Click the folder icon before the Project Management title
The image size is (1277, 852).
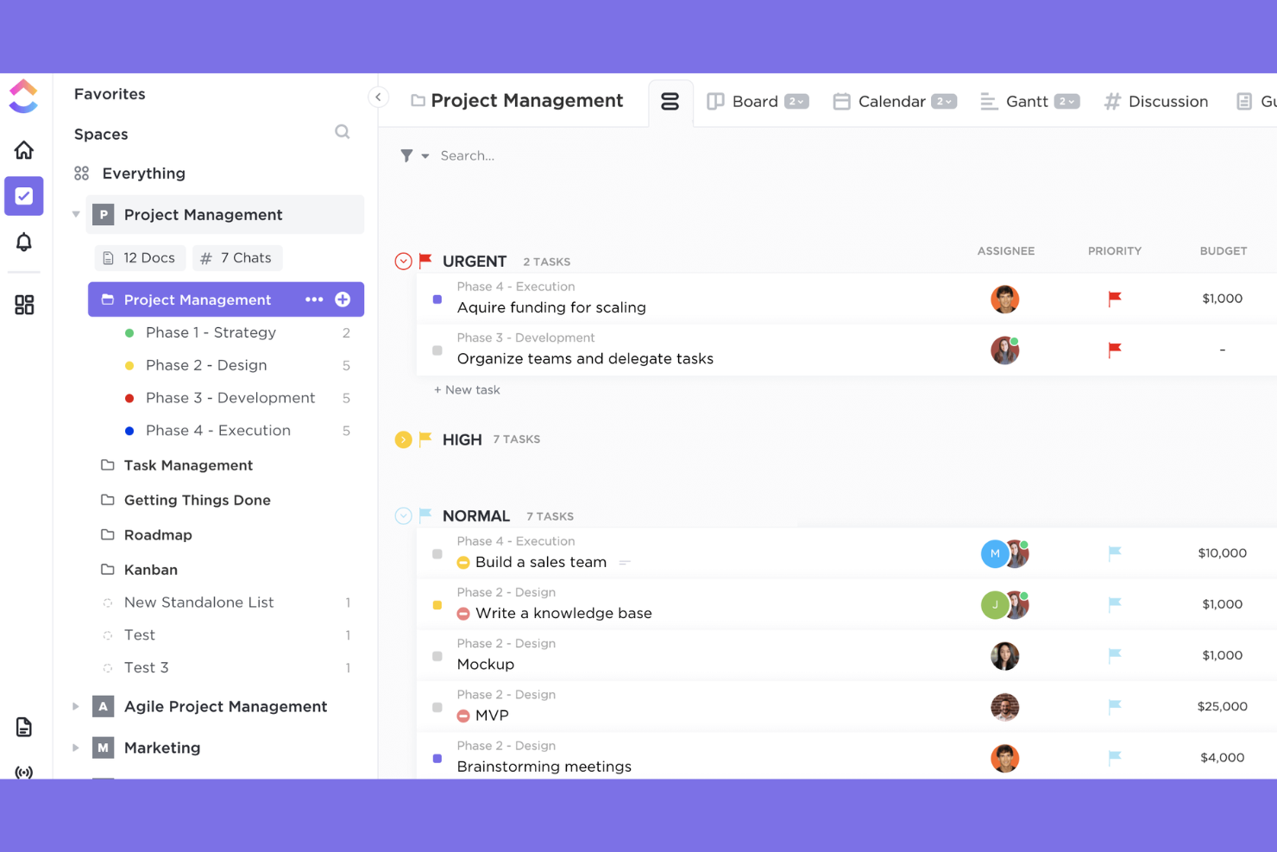(418, 101)
